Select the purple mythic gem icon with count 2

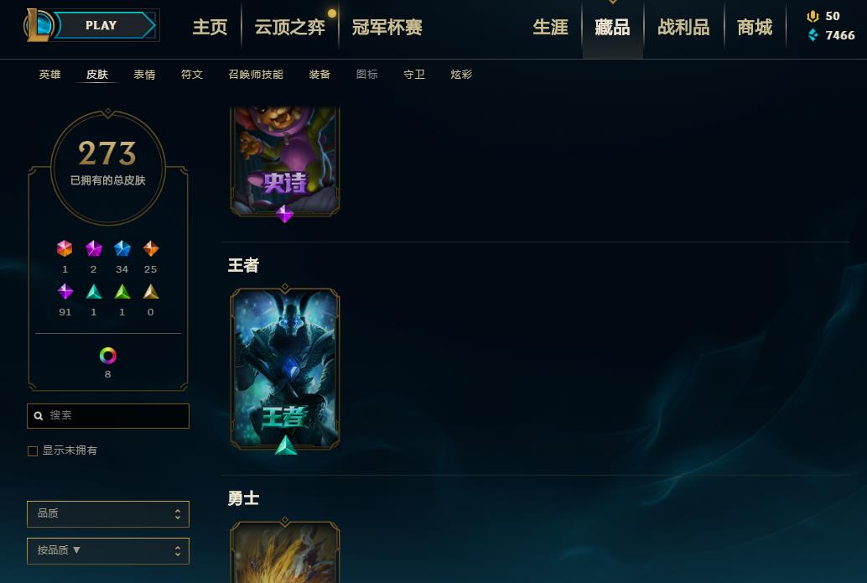(x=93, y=248)
